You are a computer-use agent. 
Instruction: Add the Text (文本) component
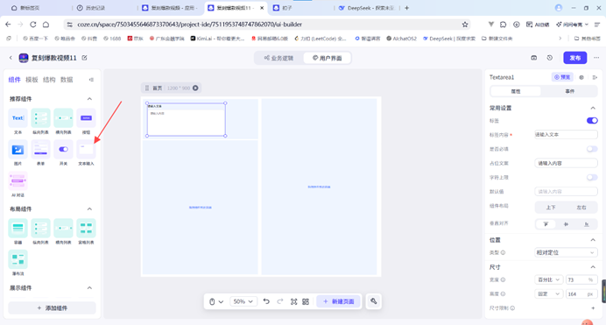18,118
